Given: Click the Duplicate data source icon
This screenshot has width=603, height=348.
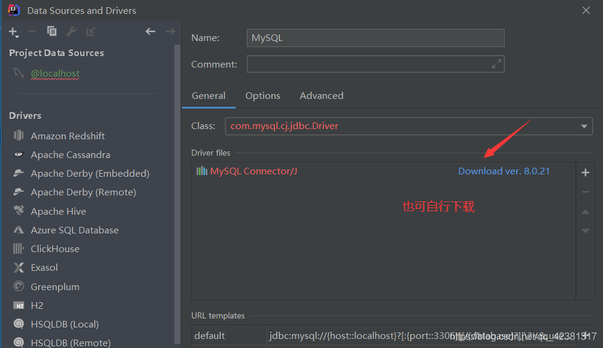Looking at the screenshot, I should click(51, 31).
